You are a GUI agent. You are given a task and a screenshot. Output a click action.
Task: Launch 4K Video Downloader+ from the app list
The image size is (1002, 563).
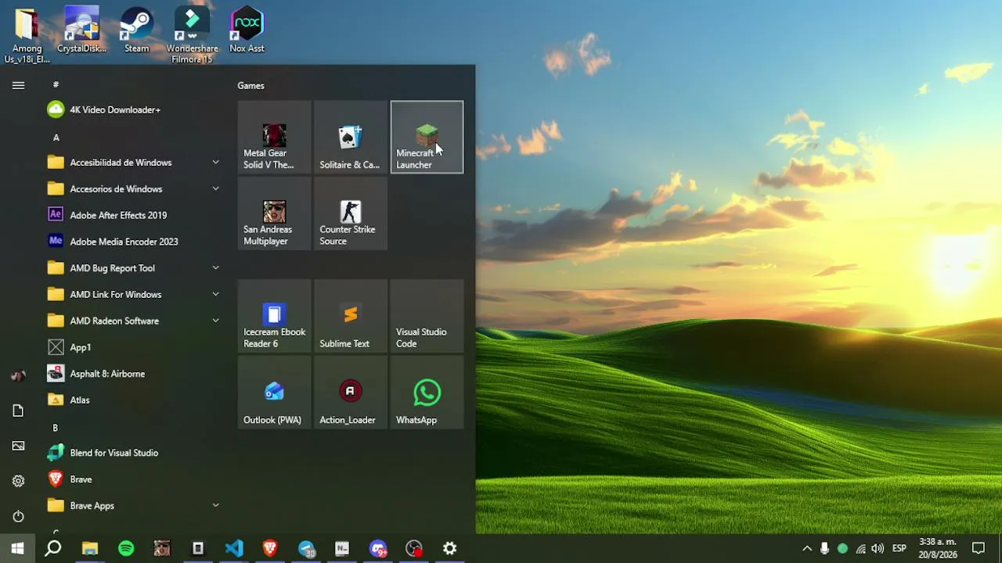(134, 110)
